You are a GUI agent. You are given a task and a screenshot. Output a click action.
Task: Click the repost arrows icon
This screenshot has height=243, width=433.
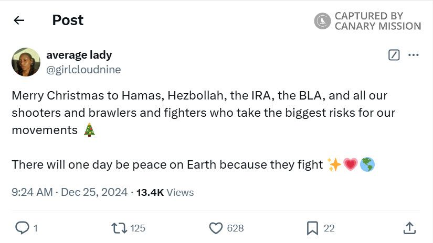(x=119, y=228)
